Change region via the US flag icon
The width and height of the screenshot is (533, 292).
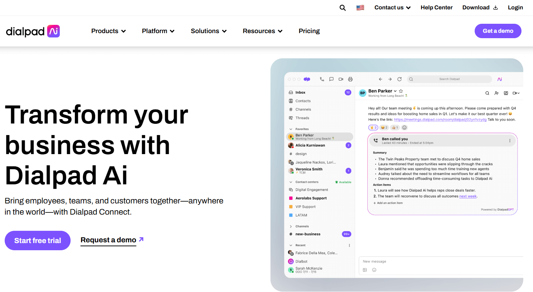click(360, 8)
